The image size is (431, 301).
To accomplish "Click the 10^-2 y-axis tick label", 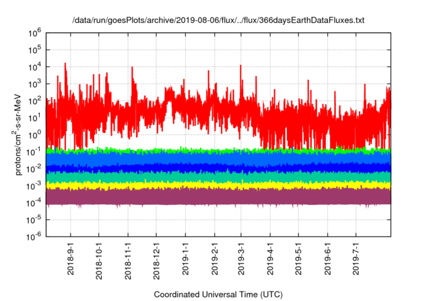I will click(x=34, y=169).
